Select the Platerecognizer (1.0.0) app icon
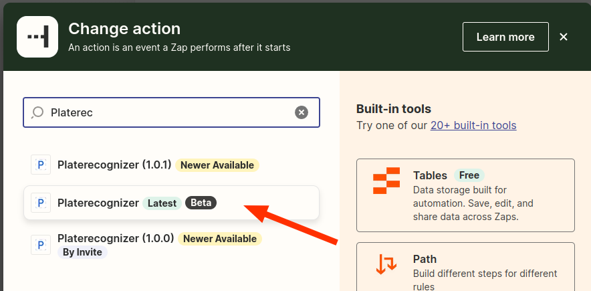This screenshot has height=291, width=591. point(41,244)
